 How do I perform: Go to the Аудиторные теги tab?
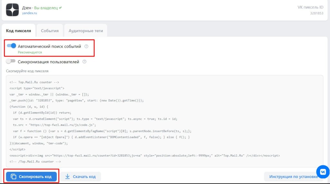(x=86, y=31)
